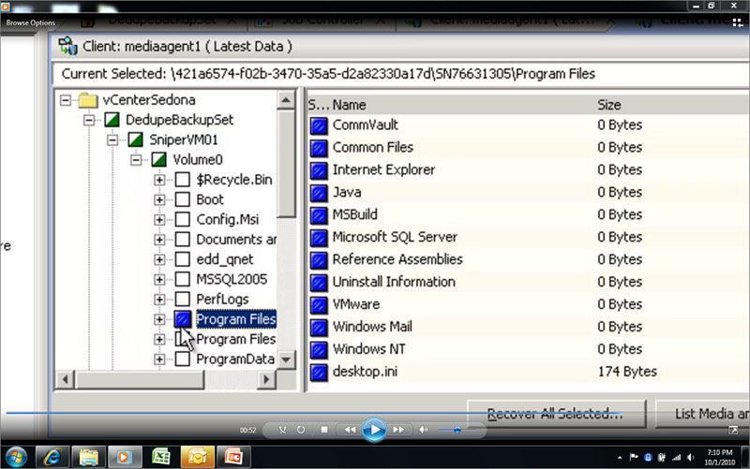Viewport: 750px width, 469px height.
Task: Click the video seek progress bar
Action: 313,413
